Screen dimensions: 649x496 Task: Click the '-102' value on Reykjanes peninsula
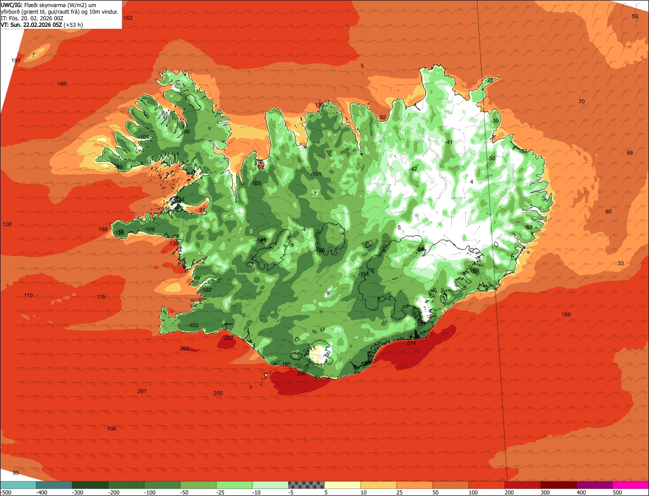click(x=193, y=325)
